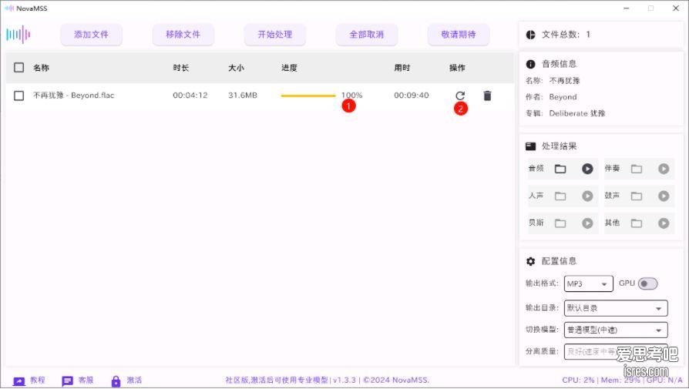689x389 pixels.
Task: Click the 大小 column header
Action: (x=236, y=68)
